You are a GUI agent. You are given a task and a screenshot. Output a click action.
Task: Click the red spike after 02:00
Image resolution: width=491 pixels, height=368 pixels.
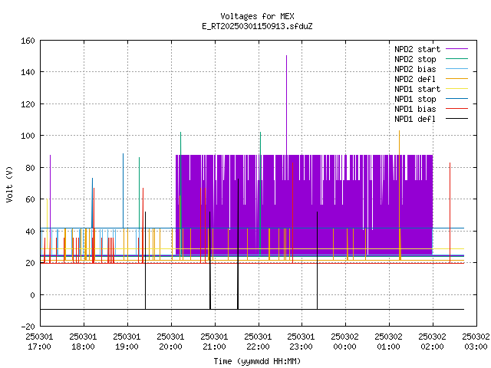click(x=450, y=213)
